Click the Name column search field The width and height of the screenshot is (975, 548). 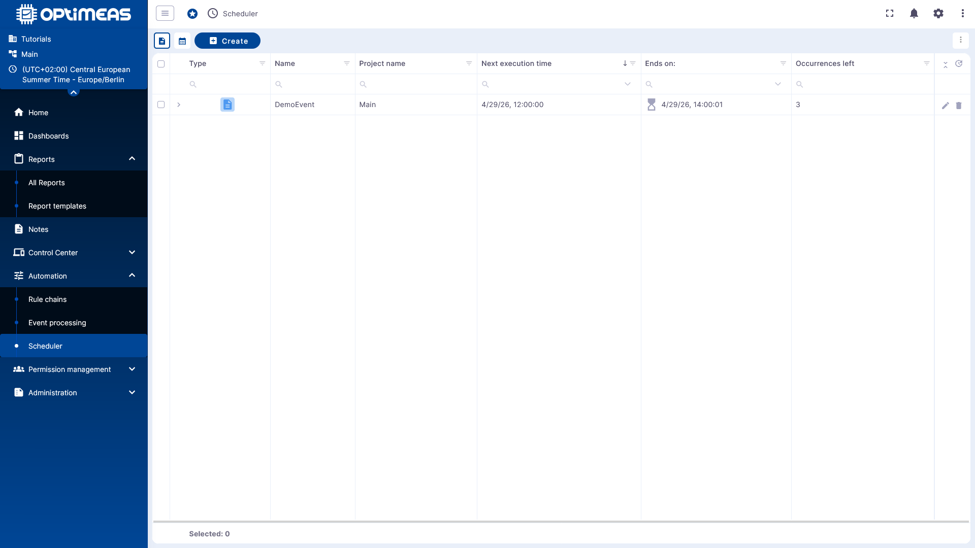coord(312,84)
